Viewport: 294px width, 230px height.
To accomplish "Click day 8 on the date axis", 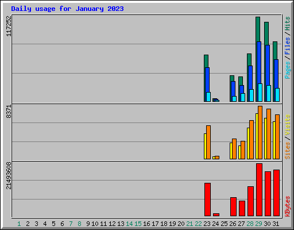I will click(x=79, y=224).
